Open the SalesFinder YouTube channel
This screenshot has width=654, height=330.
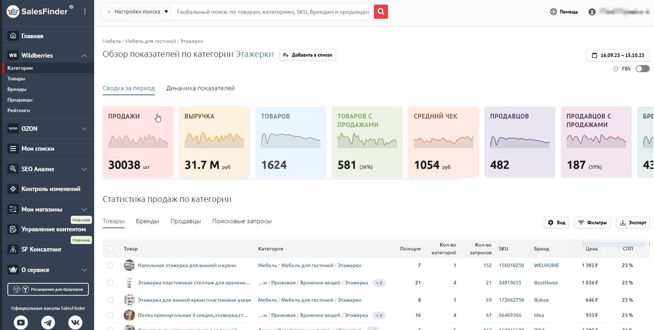21,322
